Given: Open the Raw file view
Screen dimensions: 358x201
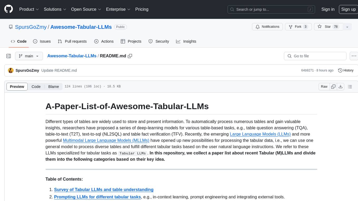Looking at the screenshot, I should pos(324,87).
